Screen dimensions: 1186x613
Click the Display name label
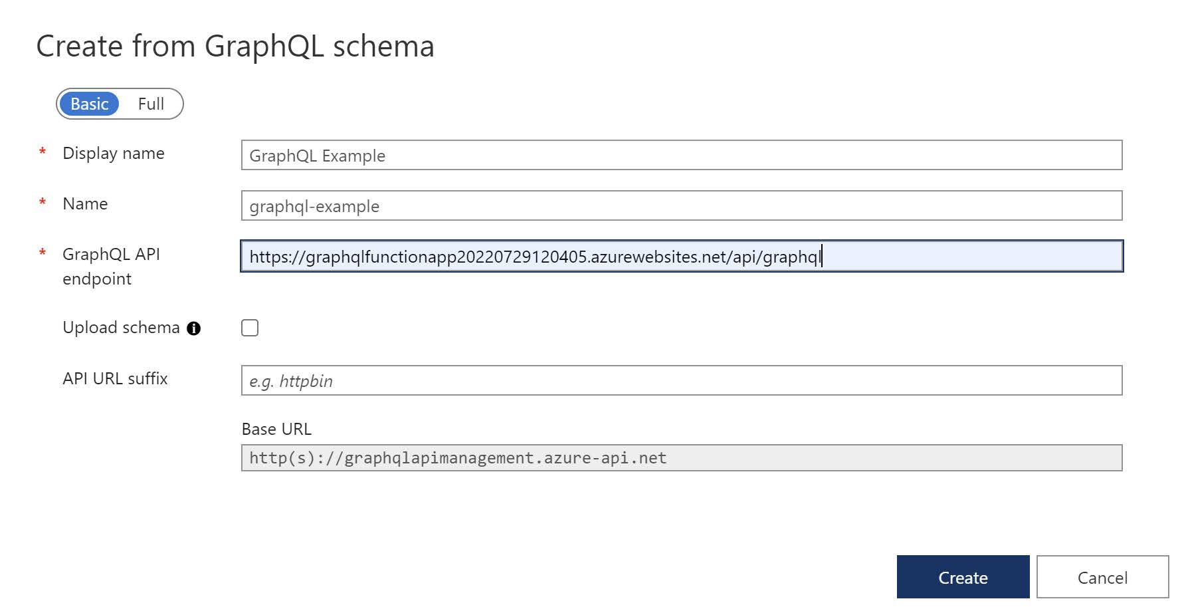pos(114,153)
